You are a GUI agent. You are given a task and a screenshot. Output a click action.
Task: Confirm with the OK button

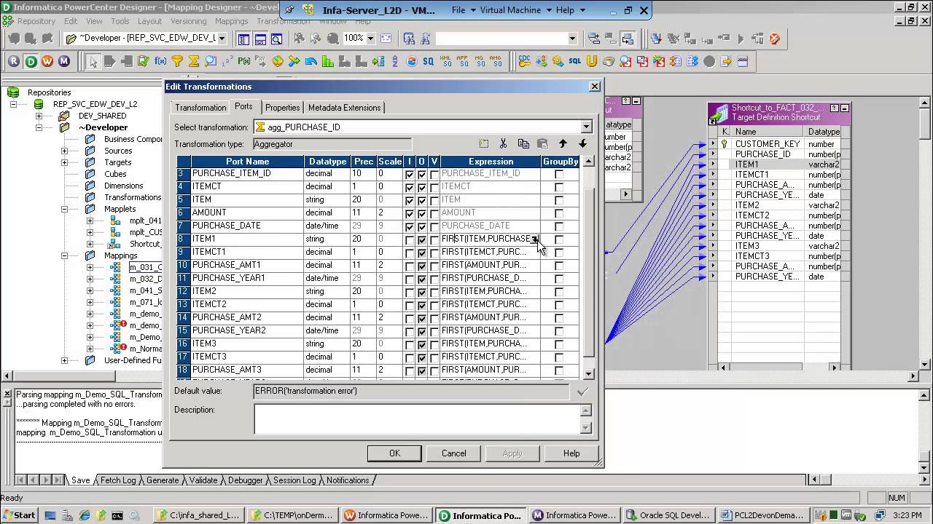click(x=394, y=453)
